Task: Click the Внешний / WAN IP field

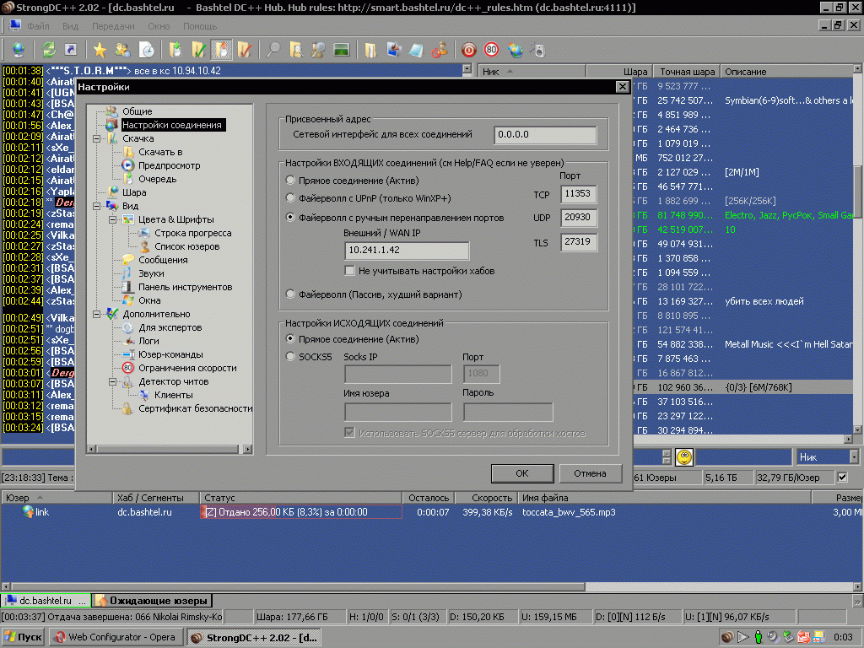Action: (x=407, y=250)
